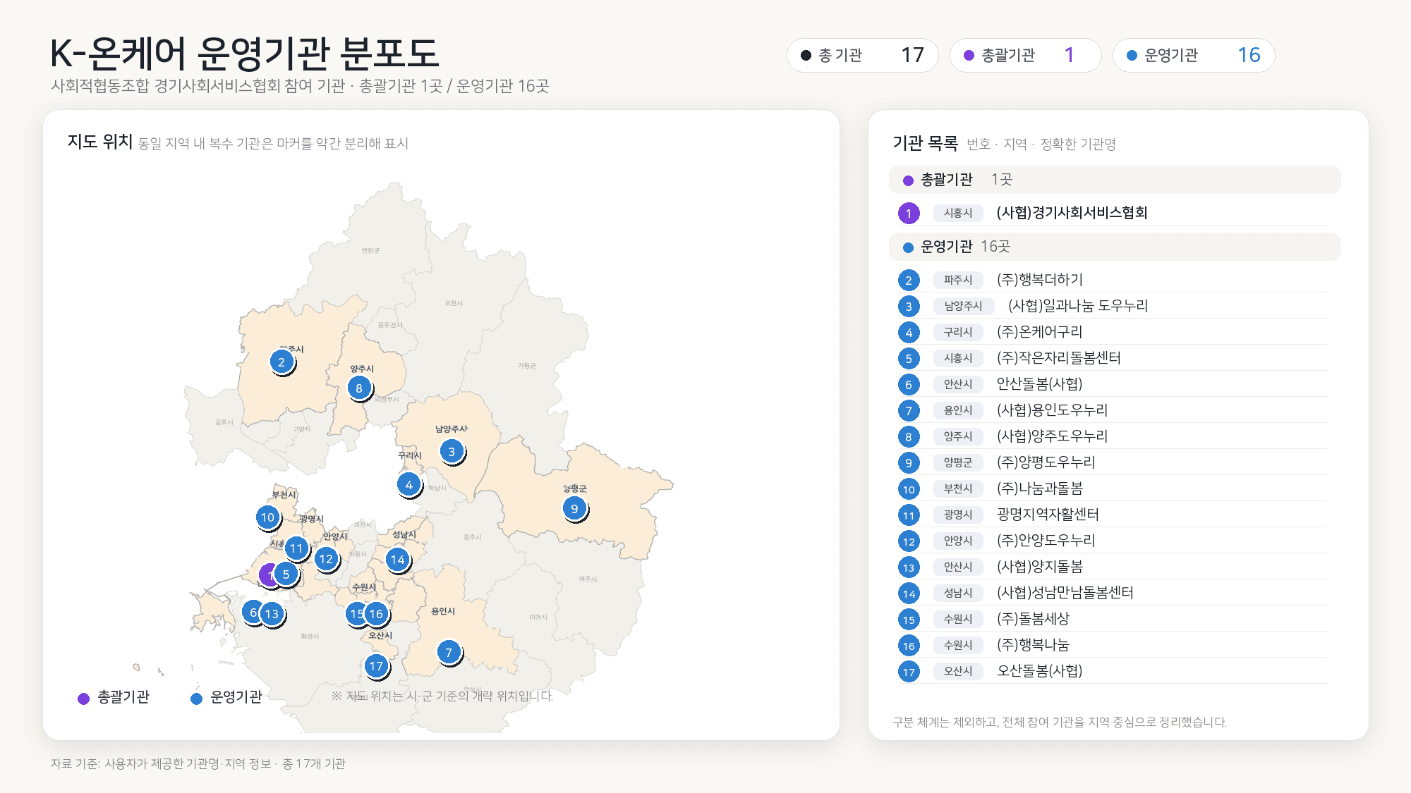Select map marker 3 in Namyangju
1411x793 pixels.
452,451
